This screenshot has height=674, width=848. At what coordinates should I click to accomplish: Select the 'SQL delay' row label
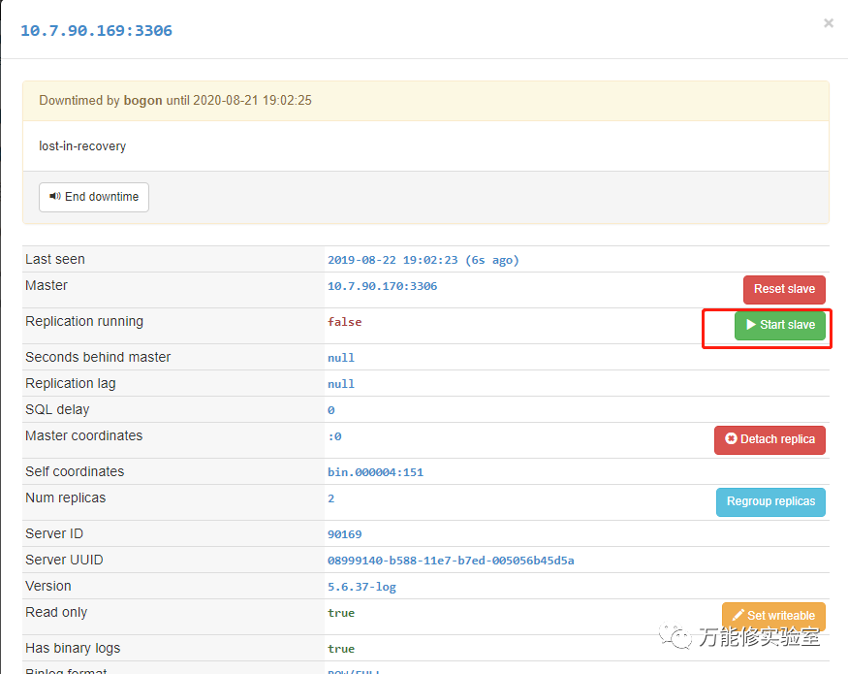pyautogui.click(x=57, y=409)
